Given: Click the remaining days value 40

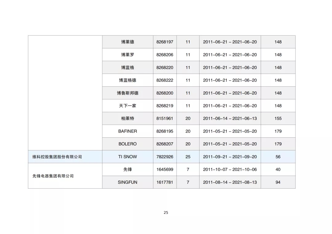Looking at the screenshot, I should [x=278, y=169].
